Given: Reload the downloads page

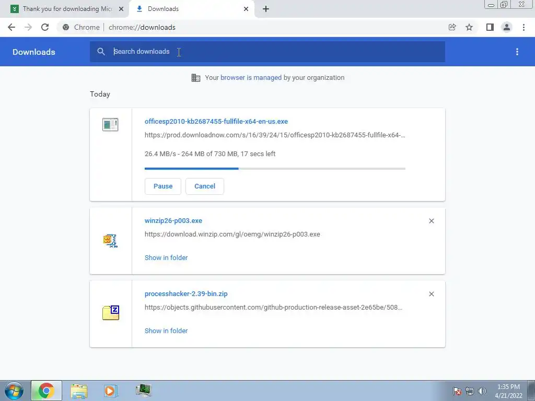Looking at the screenshot, I should click(45, 27).
